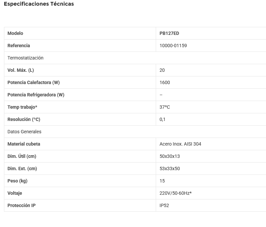Select the PB127ED model value
The image size is (266, 227).
169,33
